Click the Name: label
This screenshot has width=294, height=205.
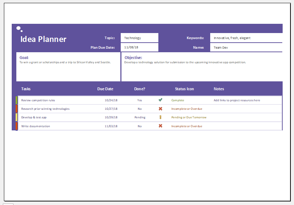pos(198,48)
